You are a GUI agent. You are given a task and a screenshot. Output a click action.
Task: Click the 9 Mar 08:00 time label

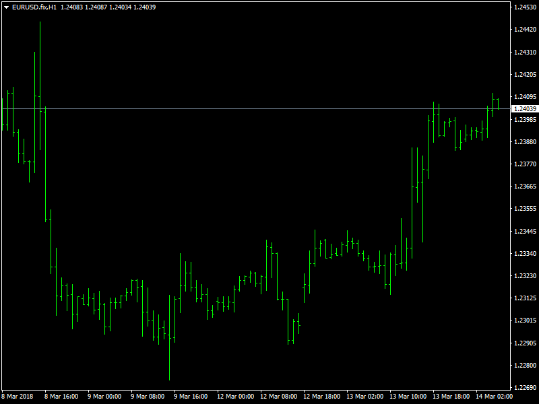(x=148, y=396)
